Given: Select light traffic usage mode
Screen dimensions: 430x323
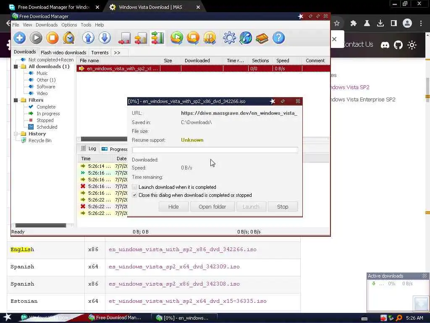Looking at the screenshot, I should point(124,37).
